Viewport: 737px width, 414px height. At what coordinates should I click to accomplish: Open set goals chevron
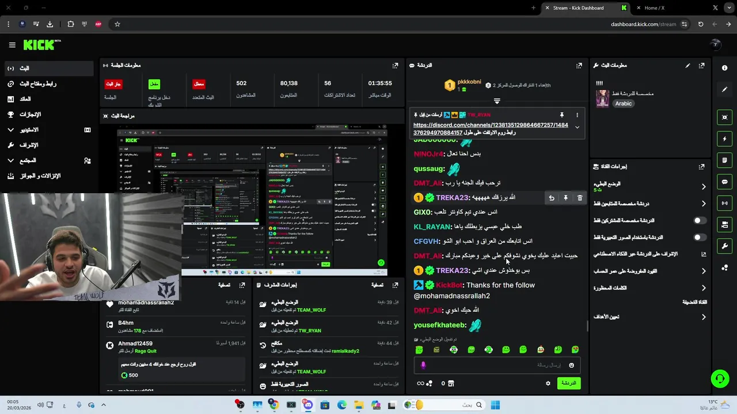pyautogui.click(x=704, y=317)
